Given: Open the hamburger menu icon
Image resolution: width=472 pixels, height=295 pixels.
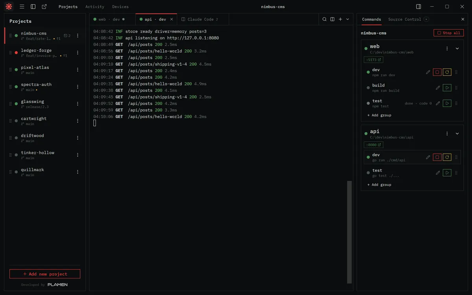Looking at the screenshot, I should coord(22,7).
